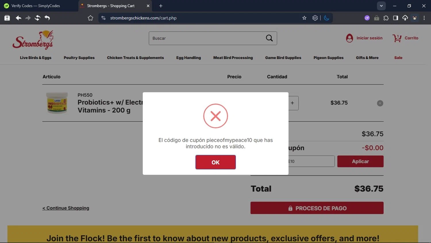The image size is (431, 243).
Task: Click the star icon left of address bar
Action: click(91, 18)
